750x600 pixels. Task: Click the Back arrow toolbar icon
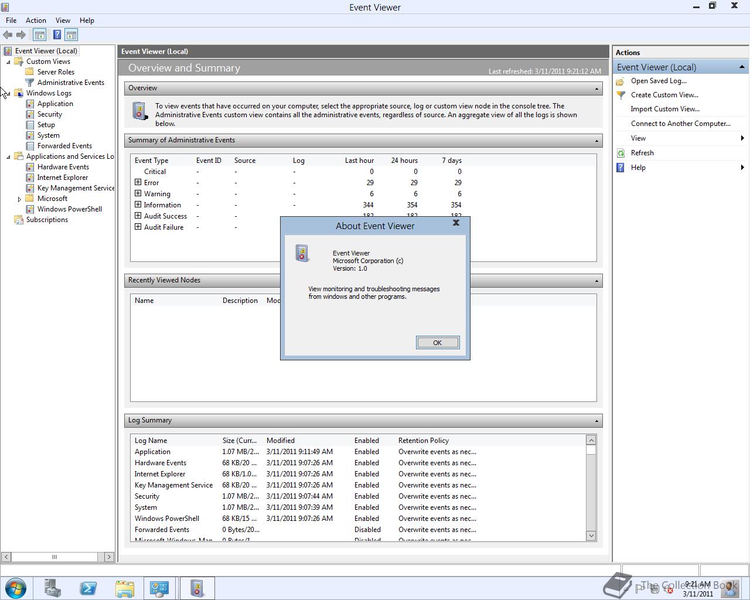pos(8,35)
